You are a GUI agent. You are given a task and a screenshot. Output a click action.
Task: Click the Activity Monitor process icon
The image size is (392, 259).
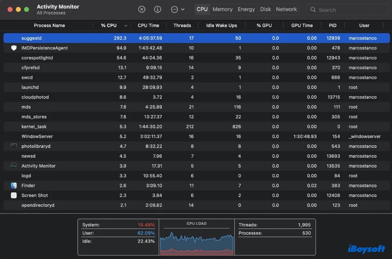[x=14, y=166]
